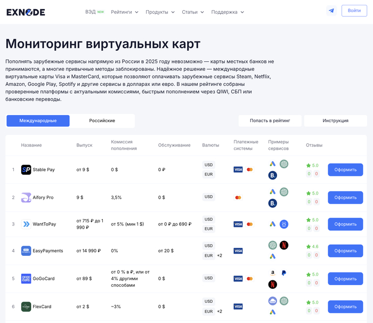Click the Обслуживание column header
The width and height of the screenshot is (373, 323).
[174, 145]
